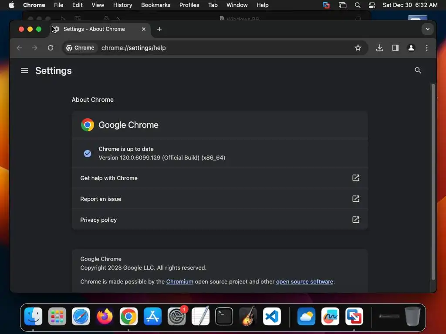
Task: Open the Window menu
Action: tap(237, 5)
